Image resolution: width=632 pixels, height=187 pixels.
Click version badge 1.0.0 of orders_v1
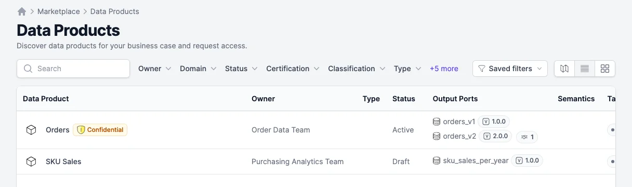pos(494,122)
